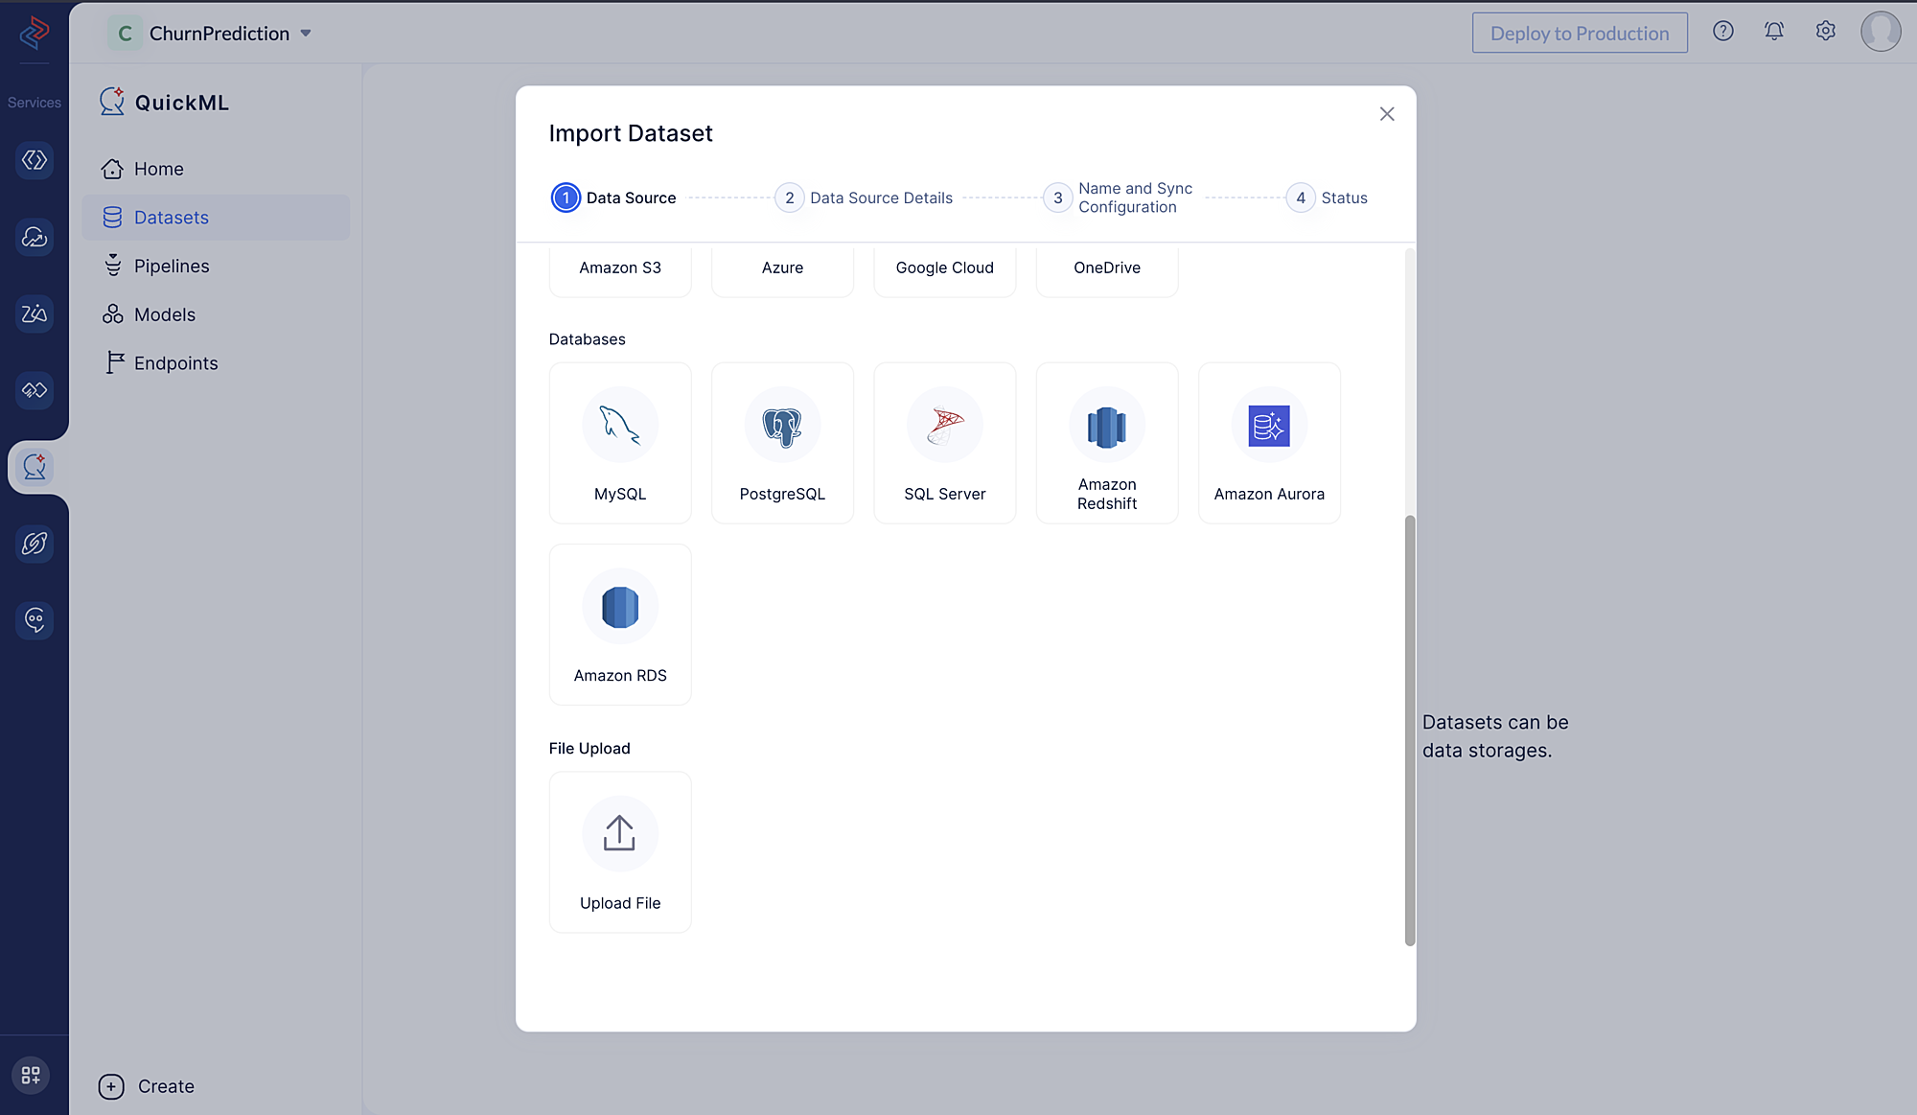This screenshot has width=1917, height=1115.
Task: Open notifications bell menu
Action: coord(1774,32)
